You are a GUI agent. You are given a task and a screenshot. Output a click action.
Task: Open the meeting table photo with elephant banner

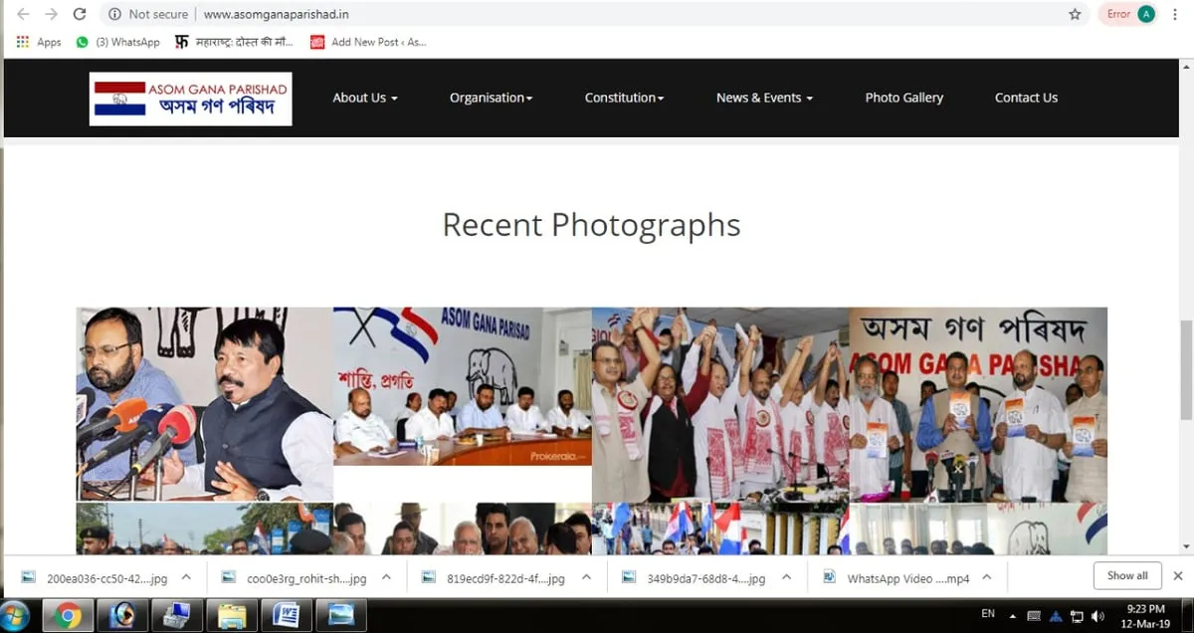tap(463, 386)
